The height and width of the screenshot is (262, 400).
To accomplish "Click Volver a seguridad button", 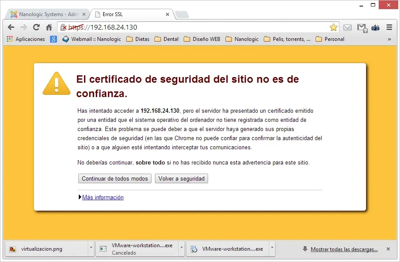I will pos(182,178).
